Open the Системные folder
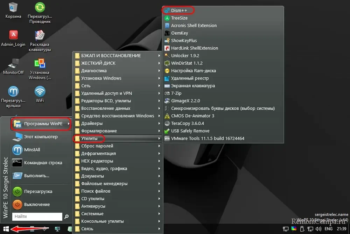 click(118, 214)
